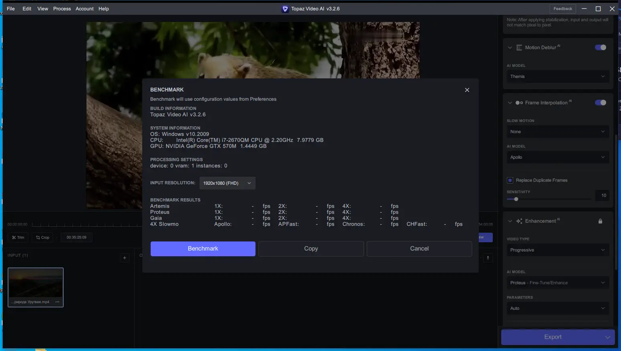Change the Themis AI model dropdown
This screenshot has width=621, height=351.
[558, 76]
